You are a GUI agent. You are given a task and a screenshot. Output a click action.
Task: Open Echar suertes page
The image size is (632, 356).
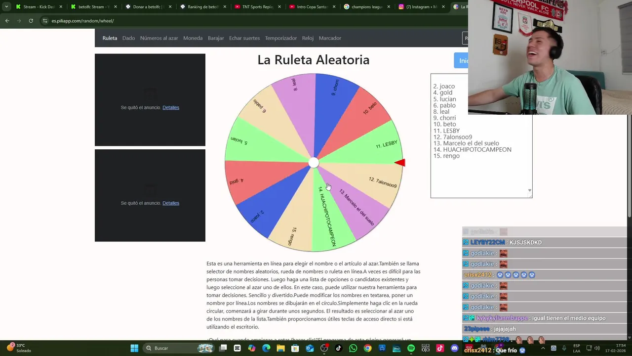click(244, 38)
